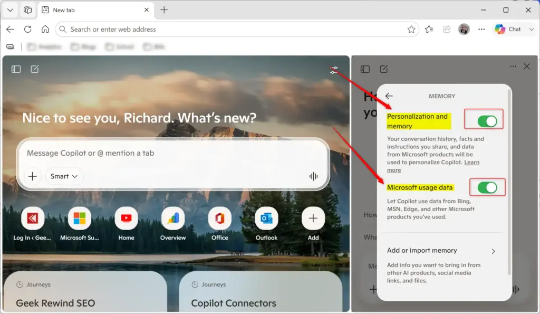Viewport: 540px width, 314px height.
Task: Go back with the back arrow
Action: tap(11, 30)
